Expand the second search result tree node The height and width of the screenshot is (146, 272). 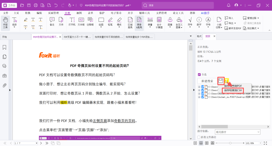(199, 90)
